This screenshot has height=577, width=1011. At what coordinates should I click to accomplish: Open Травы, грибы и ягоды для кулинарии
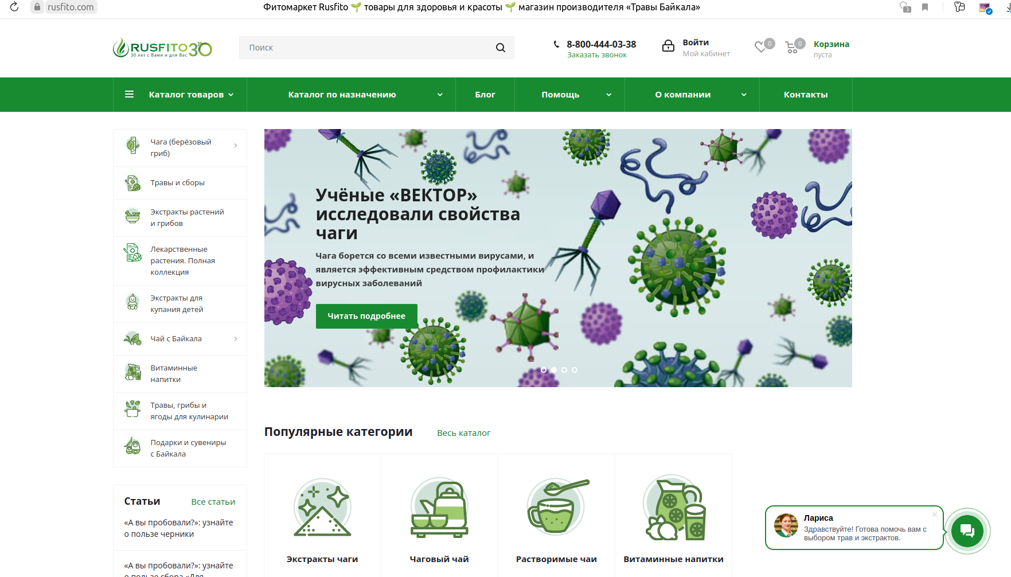(180, 411)
